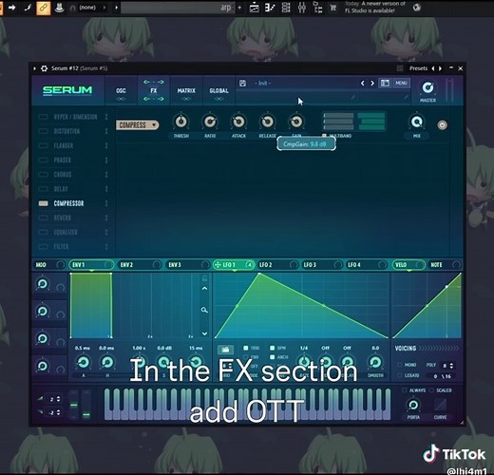The height and width of the screenshot is (475, 494).
Task: Enable the Hyper / Dimension effect
Action: click(43, 117)
